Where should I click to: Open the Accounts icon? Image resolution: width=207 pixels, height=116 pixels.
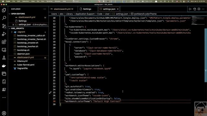pos(4,113)
